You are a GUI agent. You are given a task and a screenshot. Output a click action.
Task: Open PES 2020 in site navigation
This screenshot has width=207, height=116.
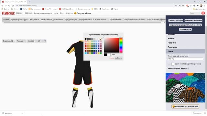coord(29,13)
